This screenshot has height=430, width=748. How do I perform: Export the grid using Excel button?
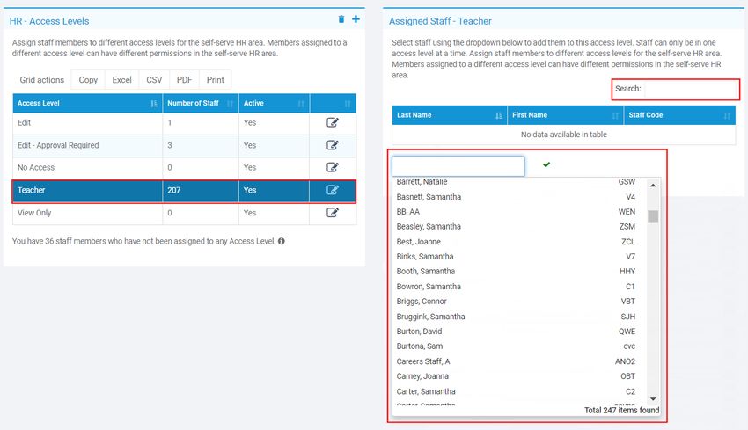point(121,80)
